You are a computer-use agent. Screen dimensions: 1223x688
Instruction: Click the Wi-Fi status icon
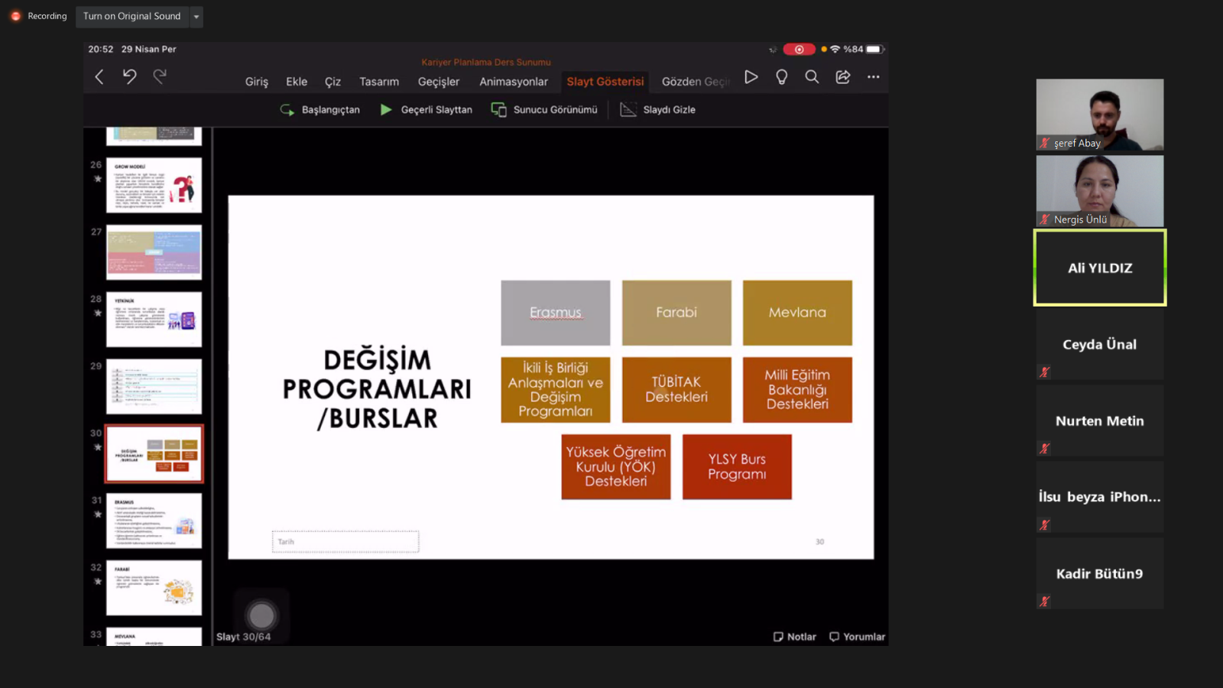pos(835,49)
